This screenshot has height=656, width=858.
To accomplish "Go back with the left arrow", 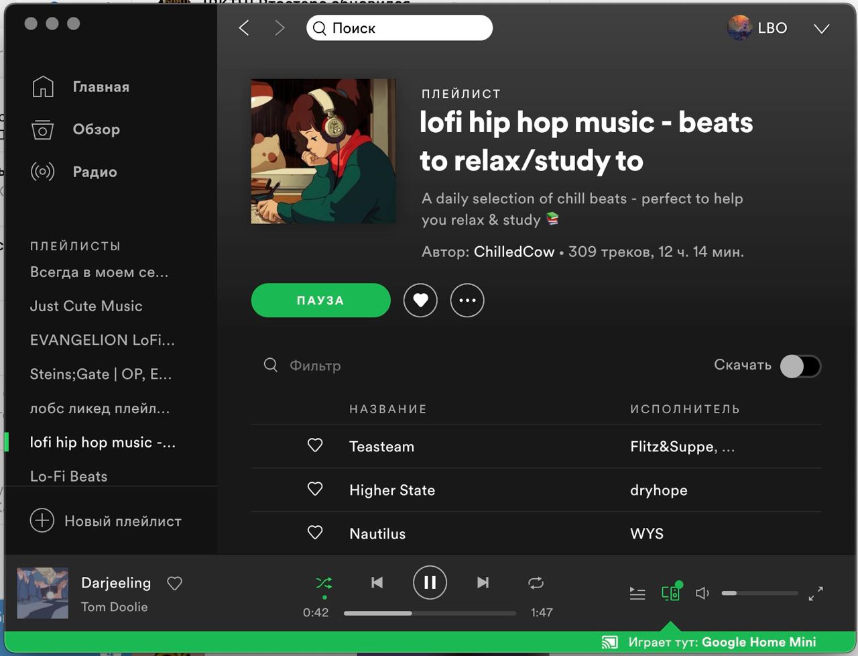I will 244,28.
